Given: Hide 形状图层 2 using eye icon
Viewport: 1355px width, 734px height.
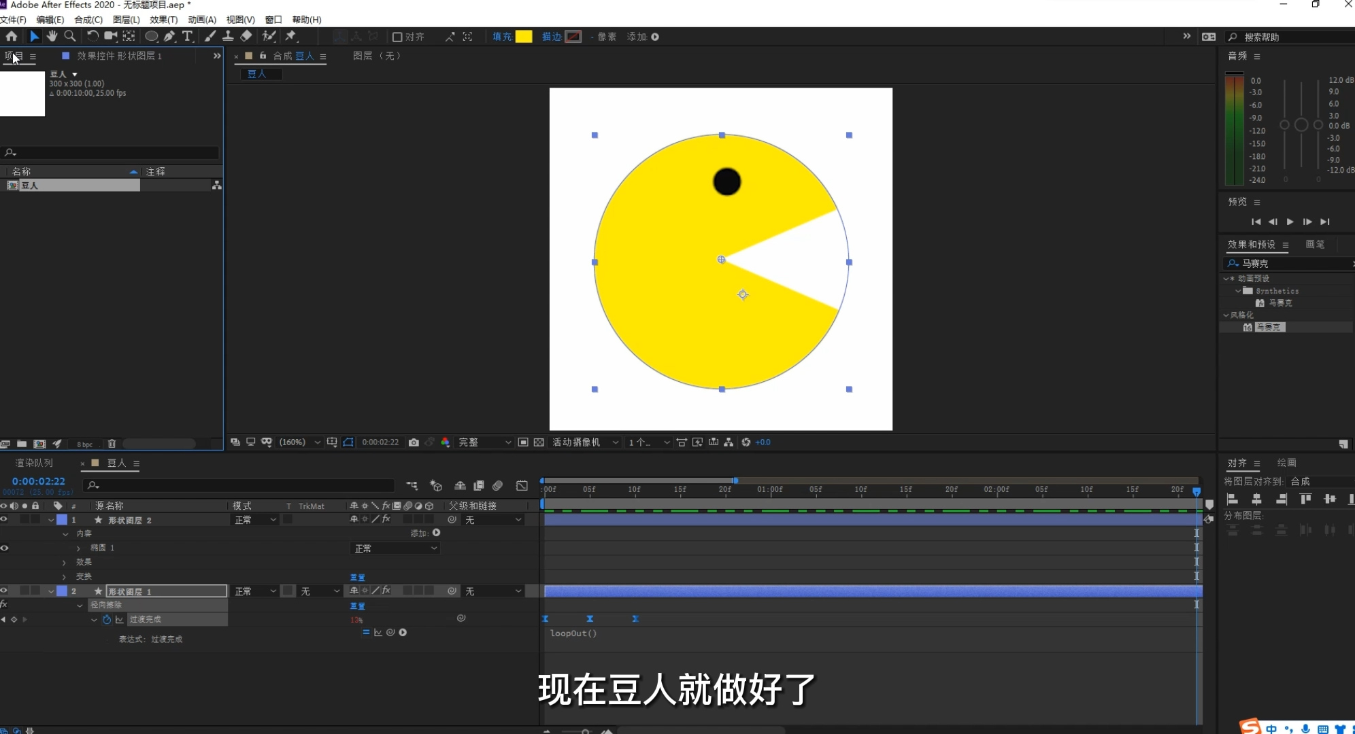Looking at the screenshot, I should 4,519.
